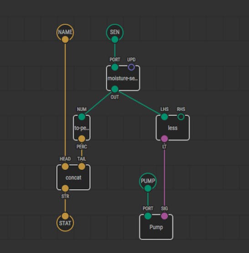Select the concat node
Viewport: 249px width, 253px height.
pyautogui.click(x=73, y=177)
